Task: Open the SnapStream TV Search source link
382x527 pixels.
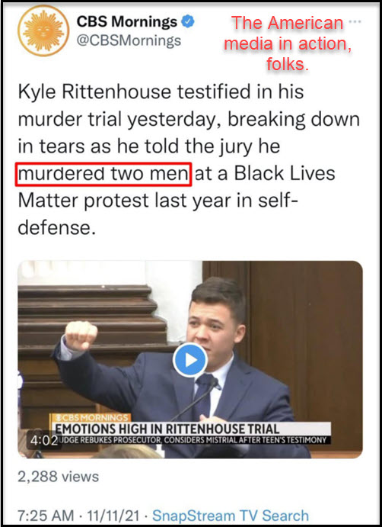Action: pos(231,516)
